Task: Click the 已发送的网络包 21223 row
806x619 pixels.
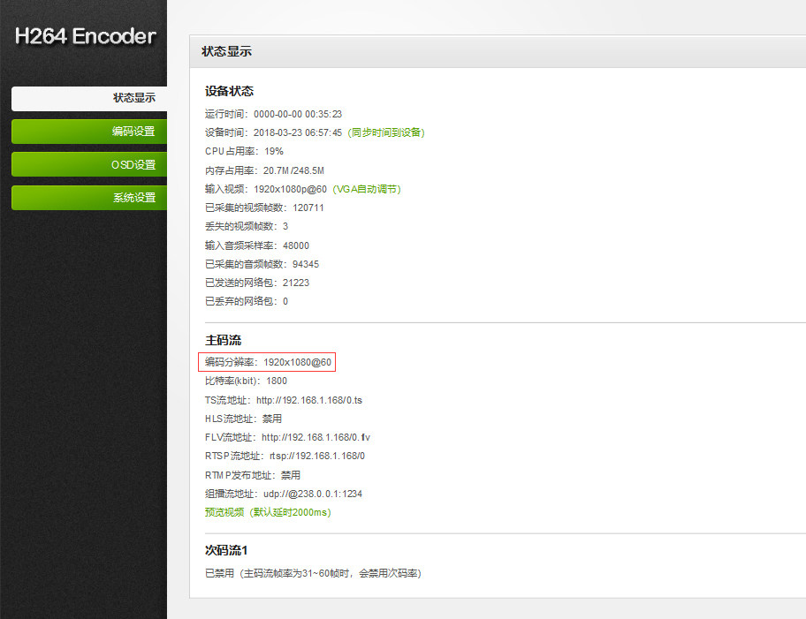Action: coord(257,283)
